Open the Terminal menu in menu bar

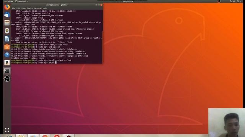pyautogui.click(x=38, y=8)
